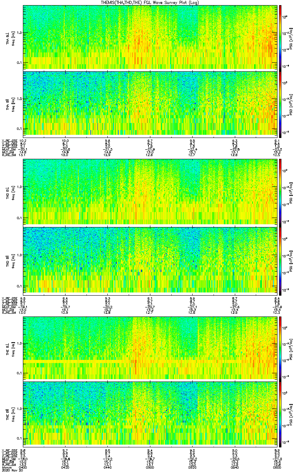Click the THA B-perpendicular spectrogram panel

[x=150, y=37]
